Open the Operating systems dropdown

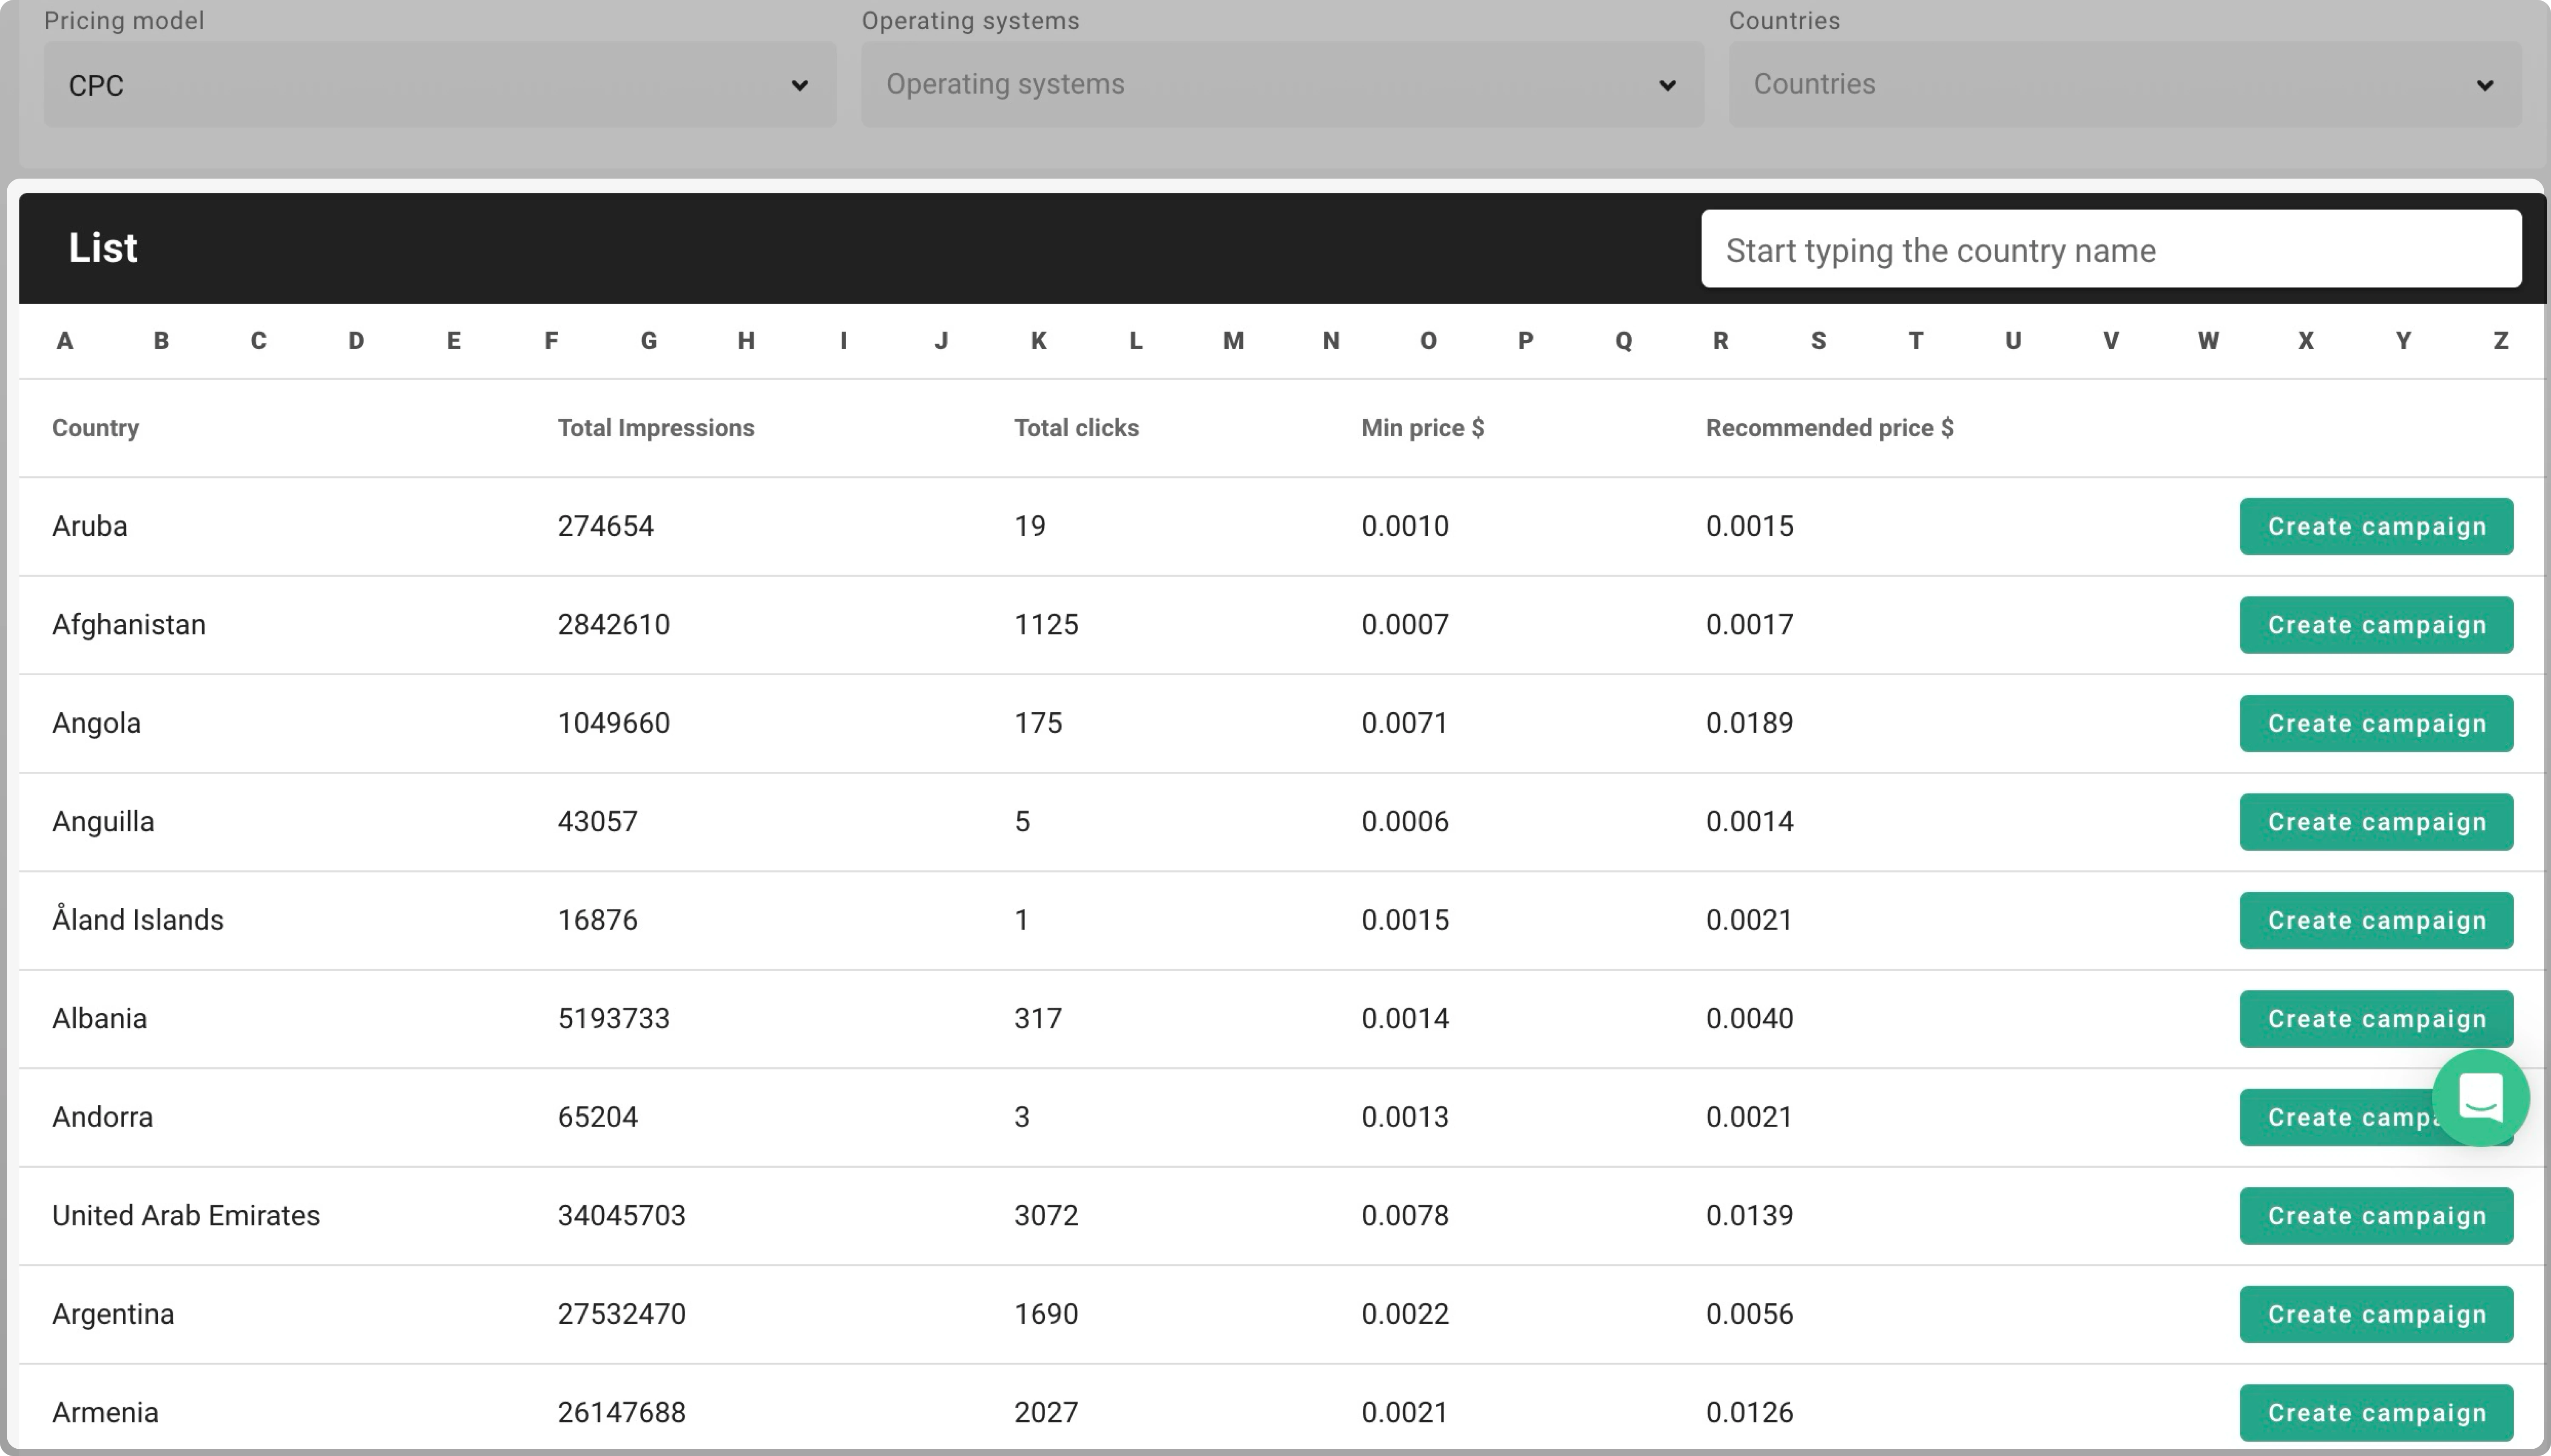tap(1281, 85)
